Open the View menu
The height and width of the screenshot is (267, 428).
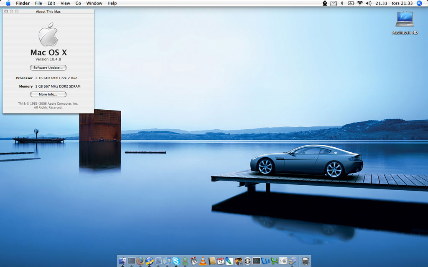click(x=65, y=3)
